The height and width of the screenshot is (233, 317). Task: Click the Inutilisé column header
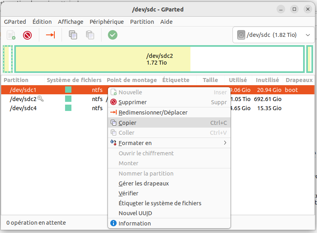267,80
